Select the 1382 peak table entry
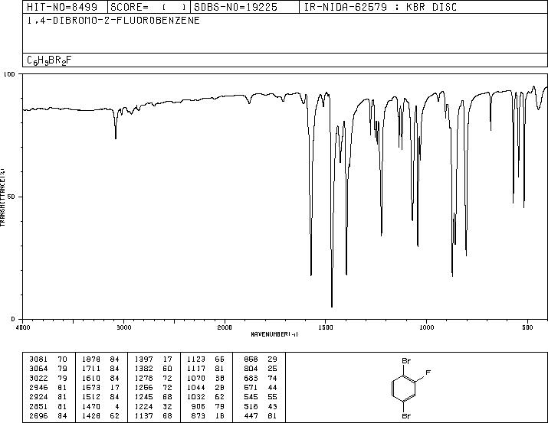This screenshot has width=548, height=423. (153, 369)
